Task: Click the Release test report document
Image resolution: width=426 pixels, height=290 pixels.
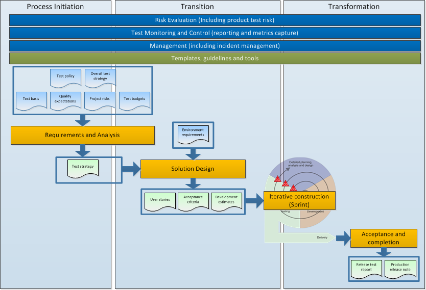Action: click(366, 270)
